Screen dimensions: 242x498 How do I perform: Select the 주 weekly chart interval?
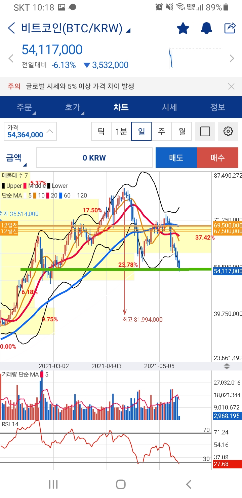coord(162,131)
